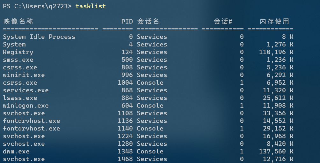The image size is (320, 163).
Task: Click the PID column header
Action: pos(127,21)
